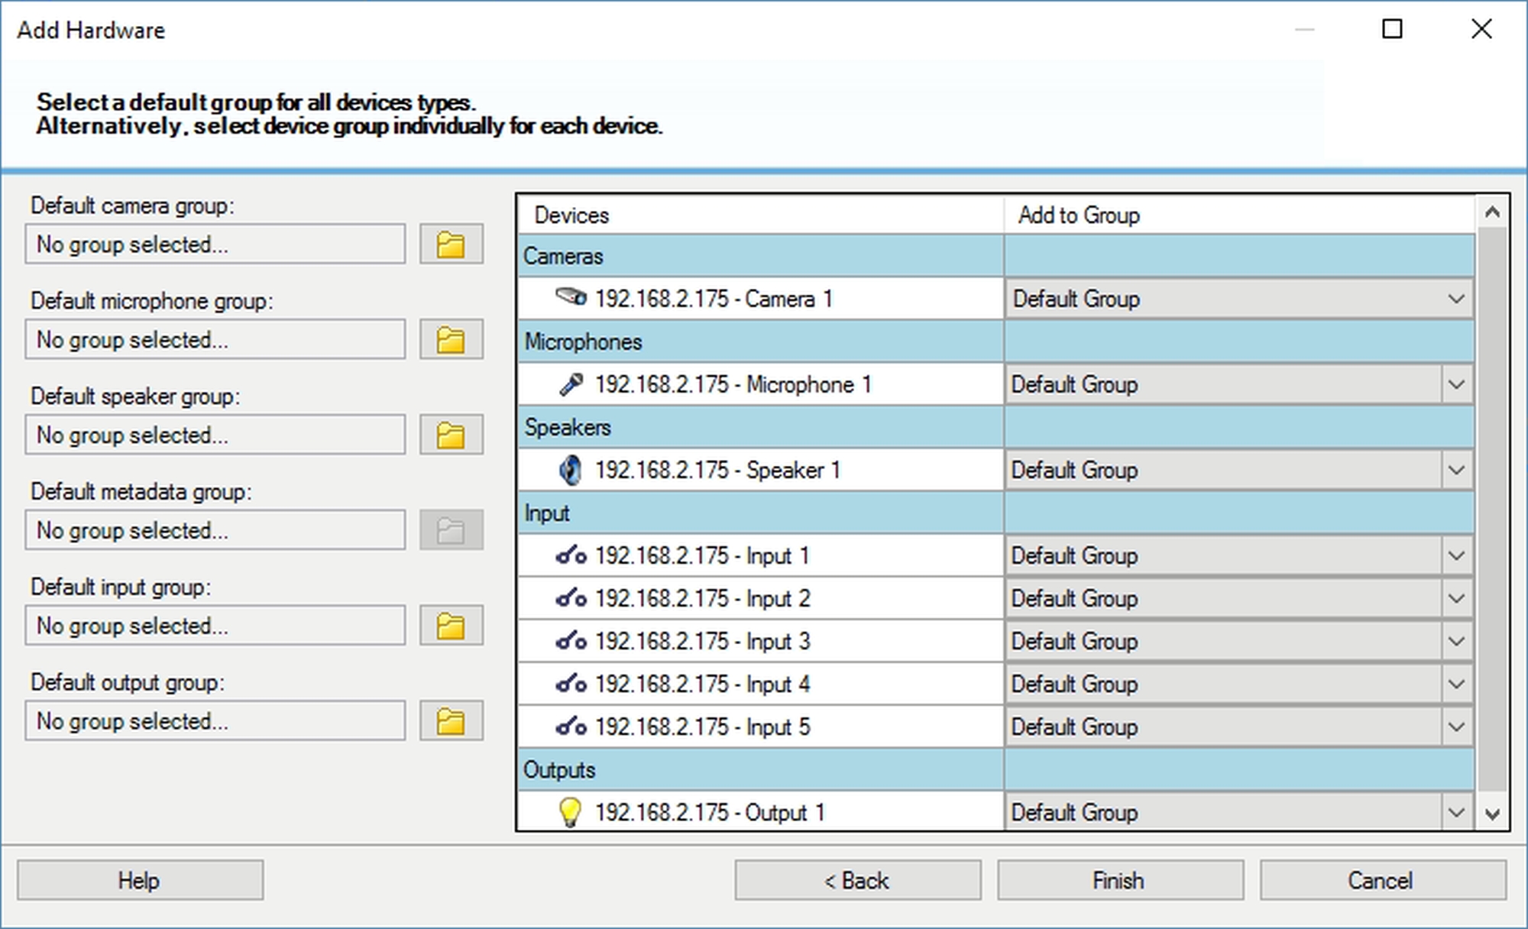The height and width of the screenshot is (929, 1528).
Task: Open the Help button
Action: click(x=140, y=881)
